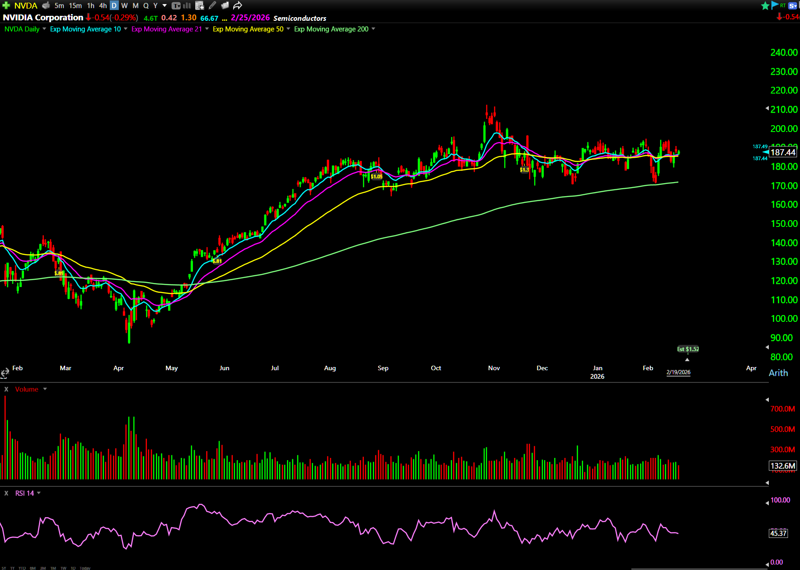
Task: Click the pencil drawing tools icon
Action: [212, 5]
